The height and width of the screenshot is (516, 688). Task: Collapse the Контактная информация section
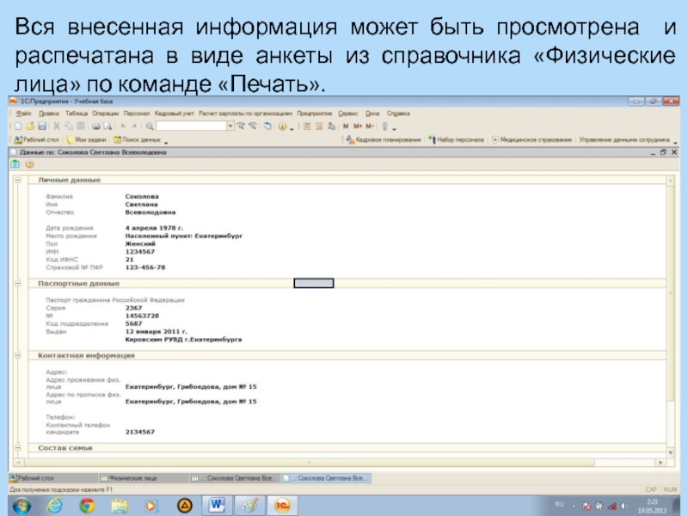(18, 354)
